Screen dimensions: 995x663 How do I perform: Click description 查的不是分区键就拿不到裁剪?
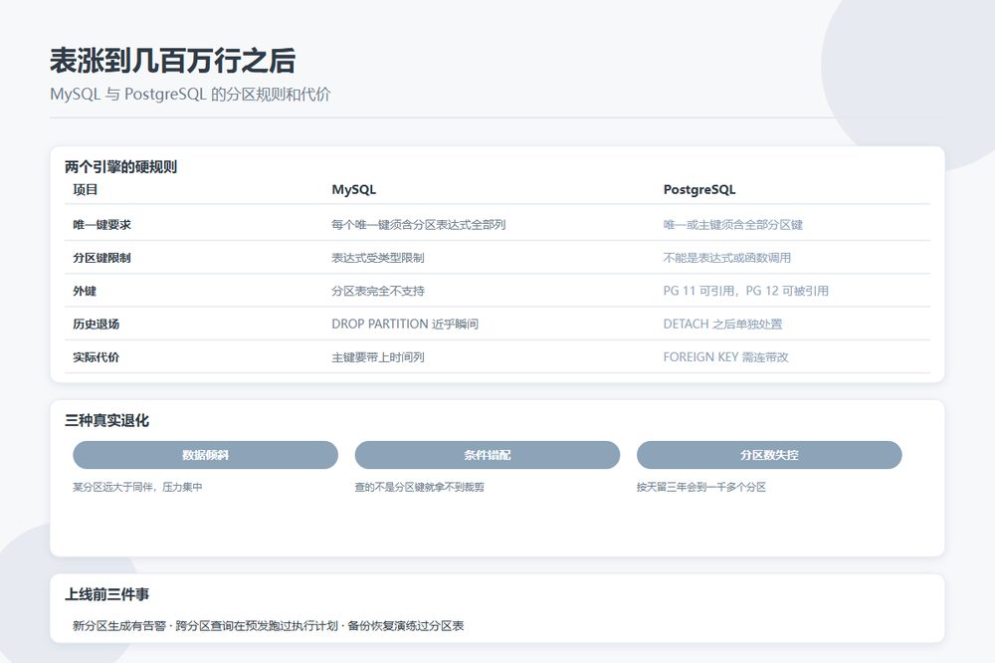coord(420,487)
